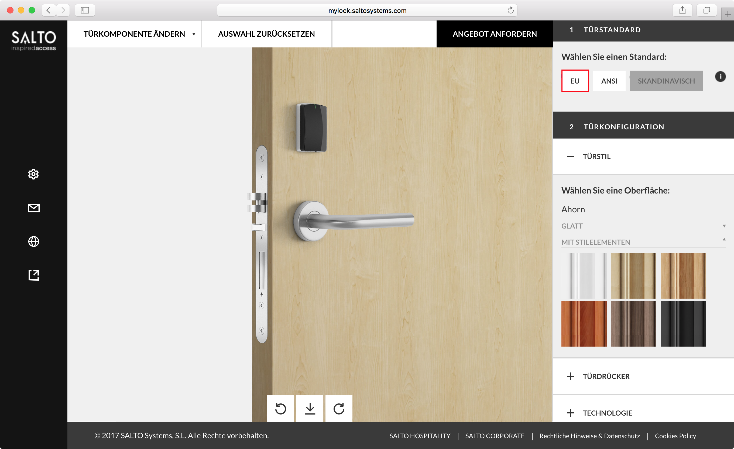Choose the black styled door surface
734x449 pixels.
click(683, 324)
